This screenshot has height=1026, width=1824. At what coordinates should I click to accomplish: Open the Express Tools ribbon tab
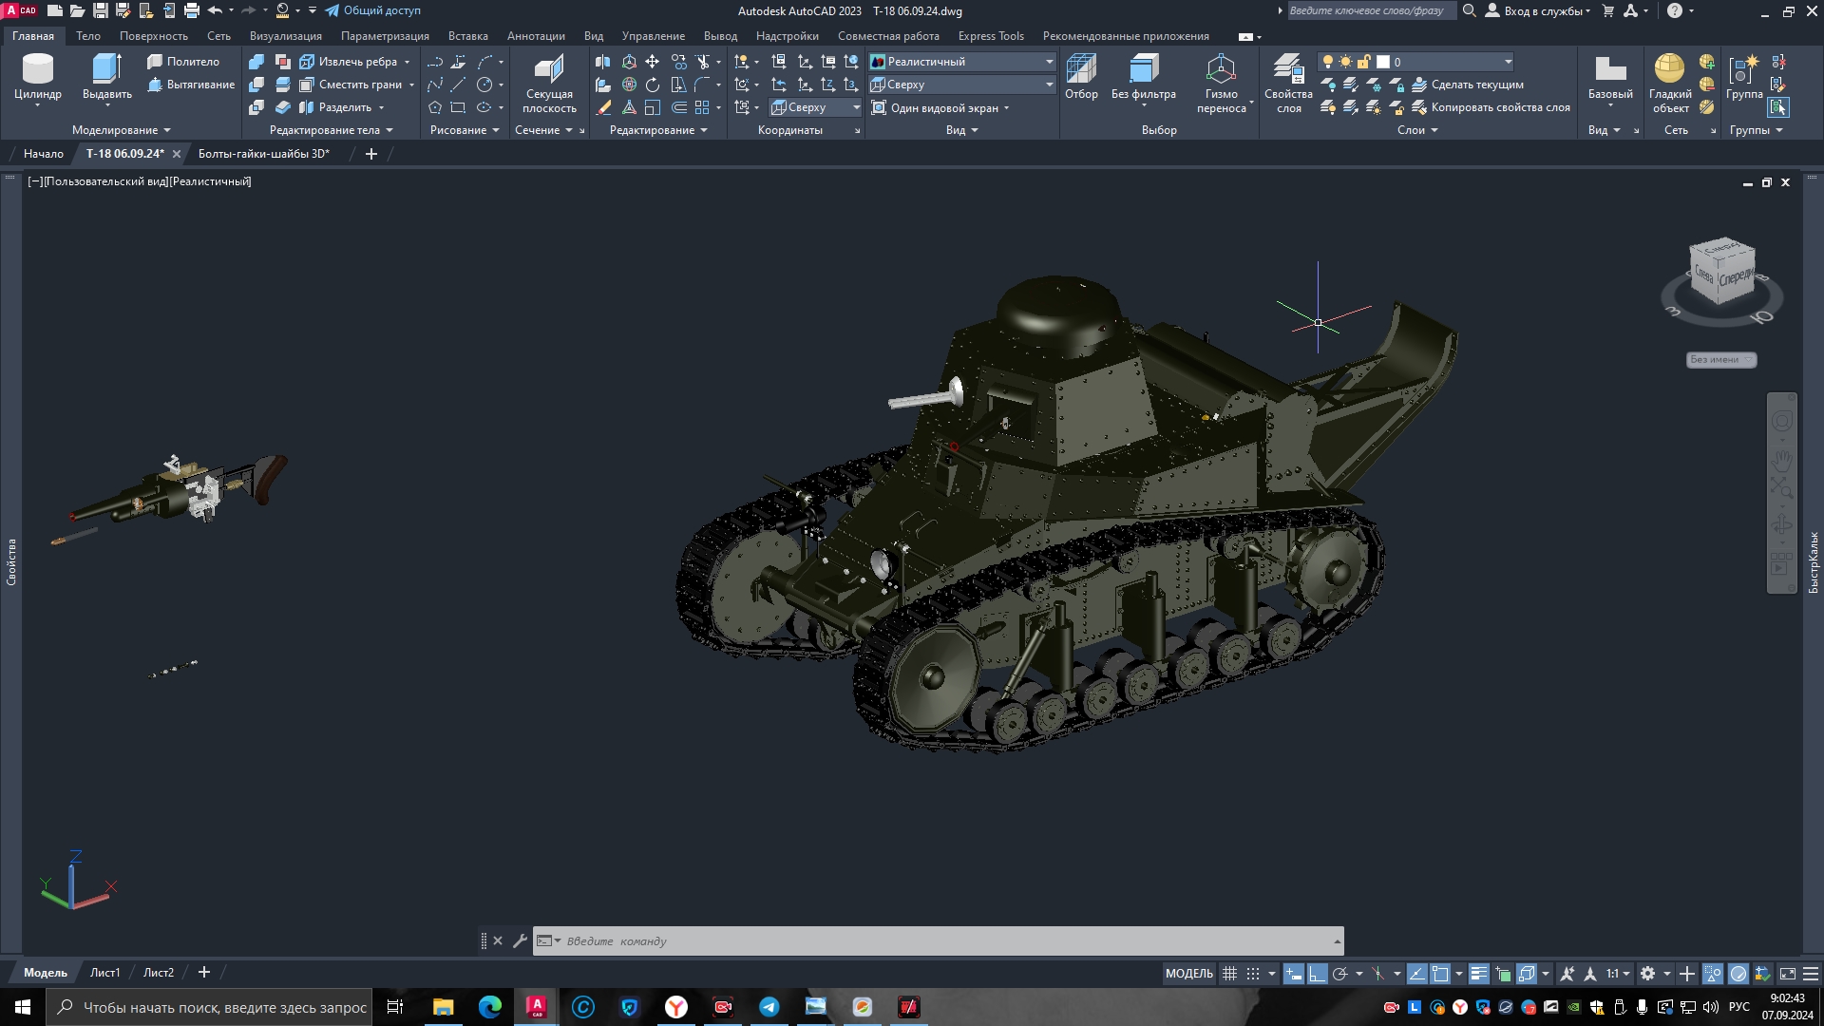tap(991, 36)
